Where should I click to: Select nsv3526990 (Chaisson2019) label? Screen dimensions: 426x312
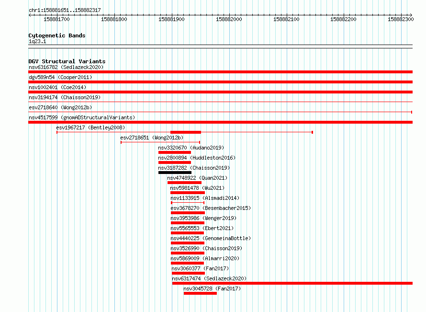[x=206, y=248]
